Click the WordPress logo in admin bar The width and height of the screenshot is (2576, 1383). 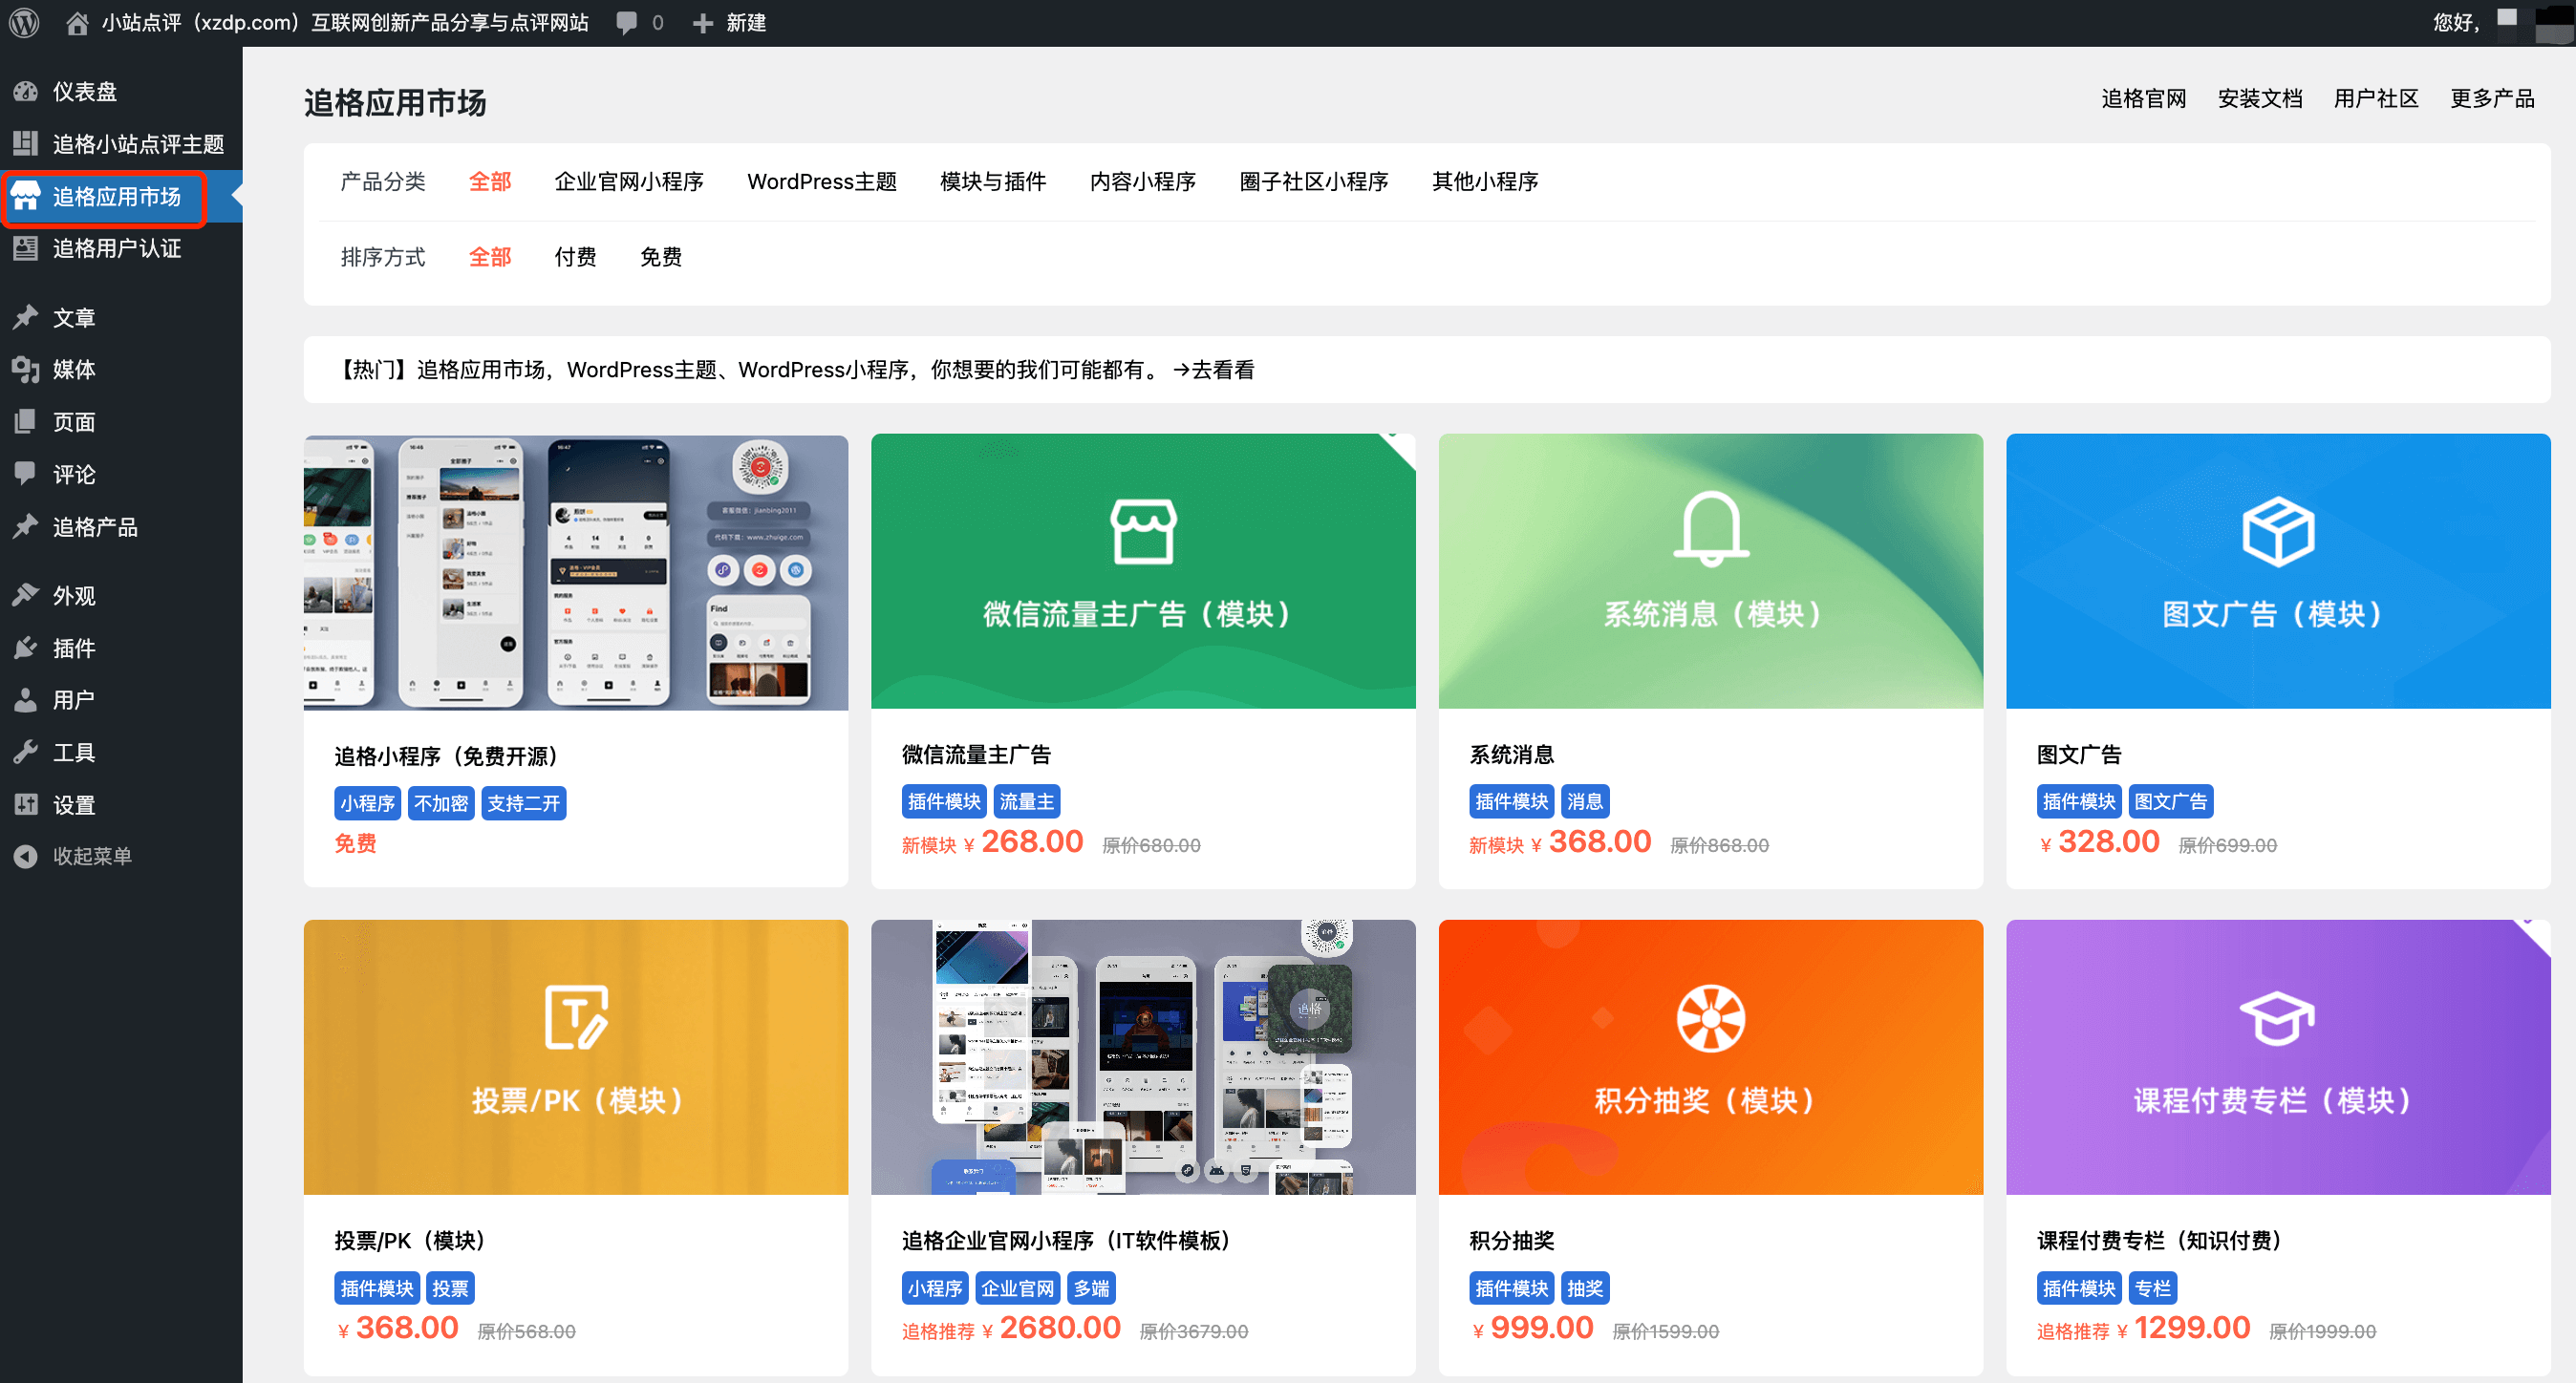24,22
